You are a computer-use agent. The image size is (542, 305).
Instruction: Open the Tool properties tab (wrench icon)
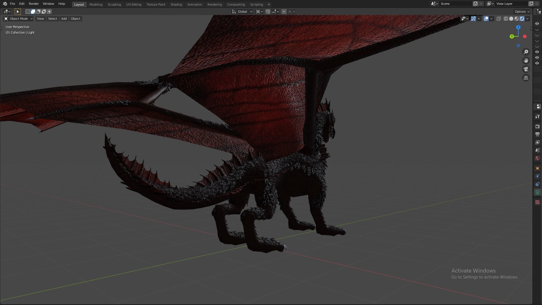pos(537,116)
